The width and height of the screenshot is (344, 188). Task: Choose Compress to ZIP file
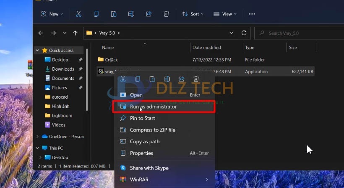tap(164, 130)
